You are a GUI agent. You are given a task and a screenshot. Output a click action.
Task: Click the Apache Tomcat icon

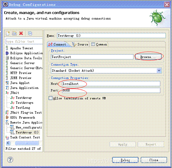[x=7, y=48]
